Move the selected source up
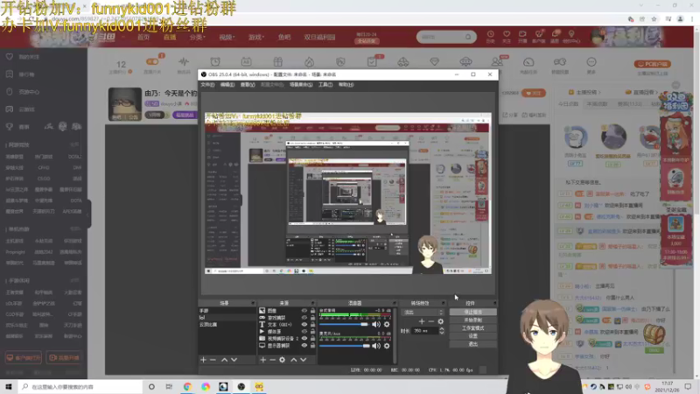The height and width of the screenshot is (394, 700). 293,360
